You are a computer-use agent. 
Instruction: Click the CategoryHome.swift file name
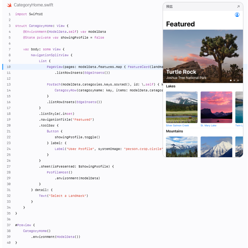tap(33, 5)
